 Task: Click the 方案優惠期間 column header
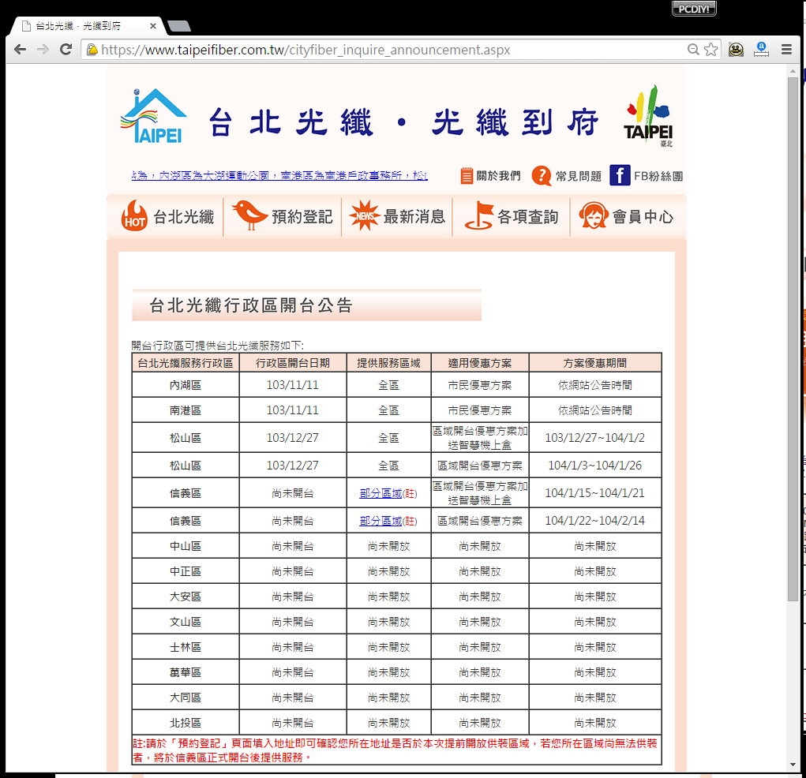594,363
